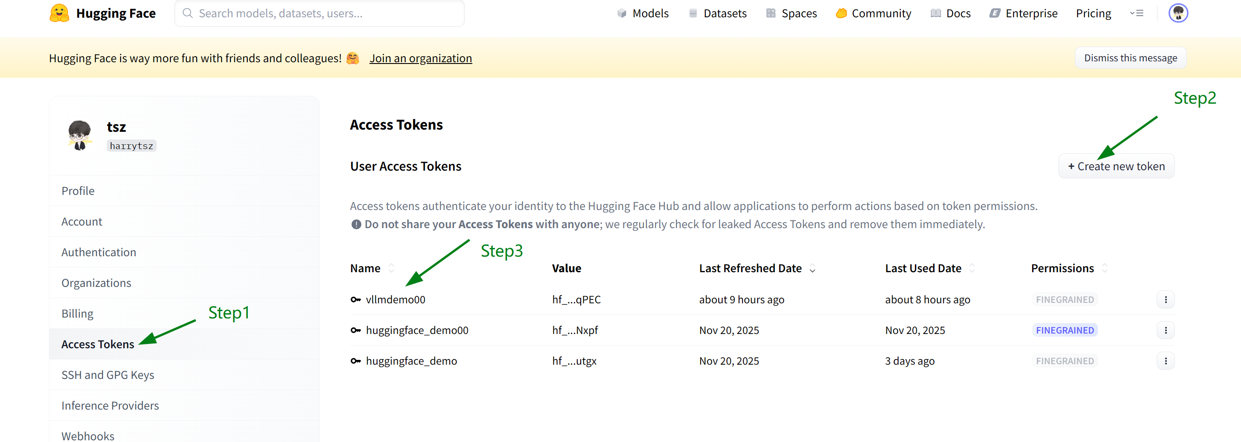Click the key icon beside vllmdemo00
This screenshot has width=1241, height=442.
355,299
